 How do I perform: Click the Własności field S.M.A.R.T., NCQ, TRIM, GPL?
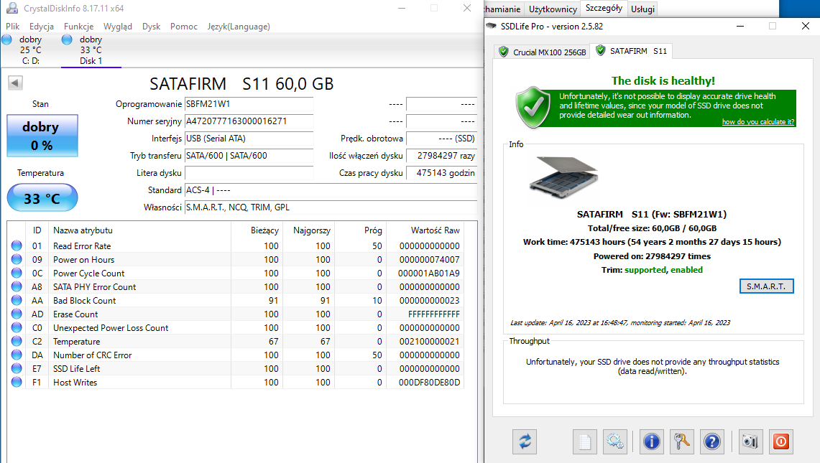[331, 207]
